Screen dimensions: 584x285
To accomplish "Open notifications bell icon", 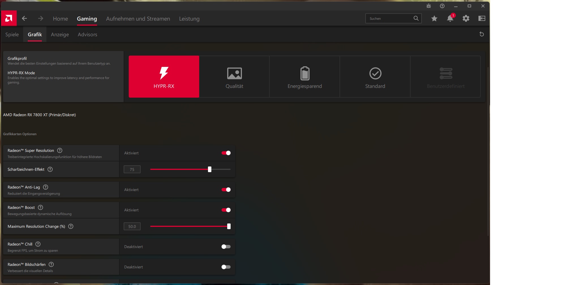I will (x=450, y=18).
